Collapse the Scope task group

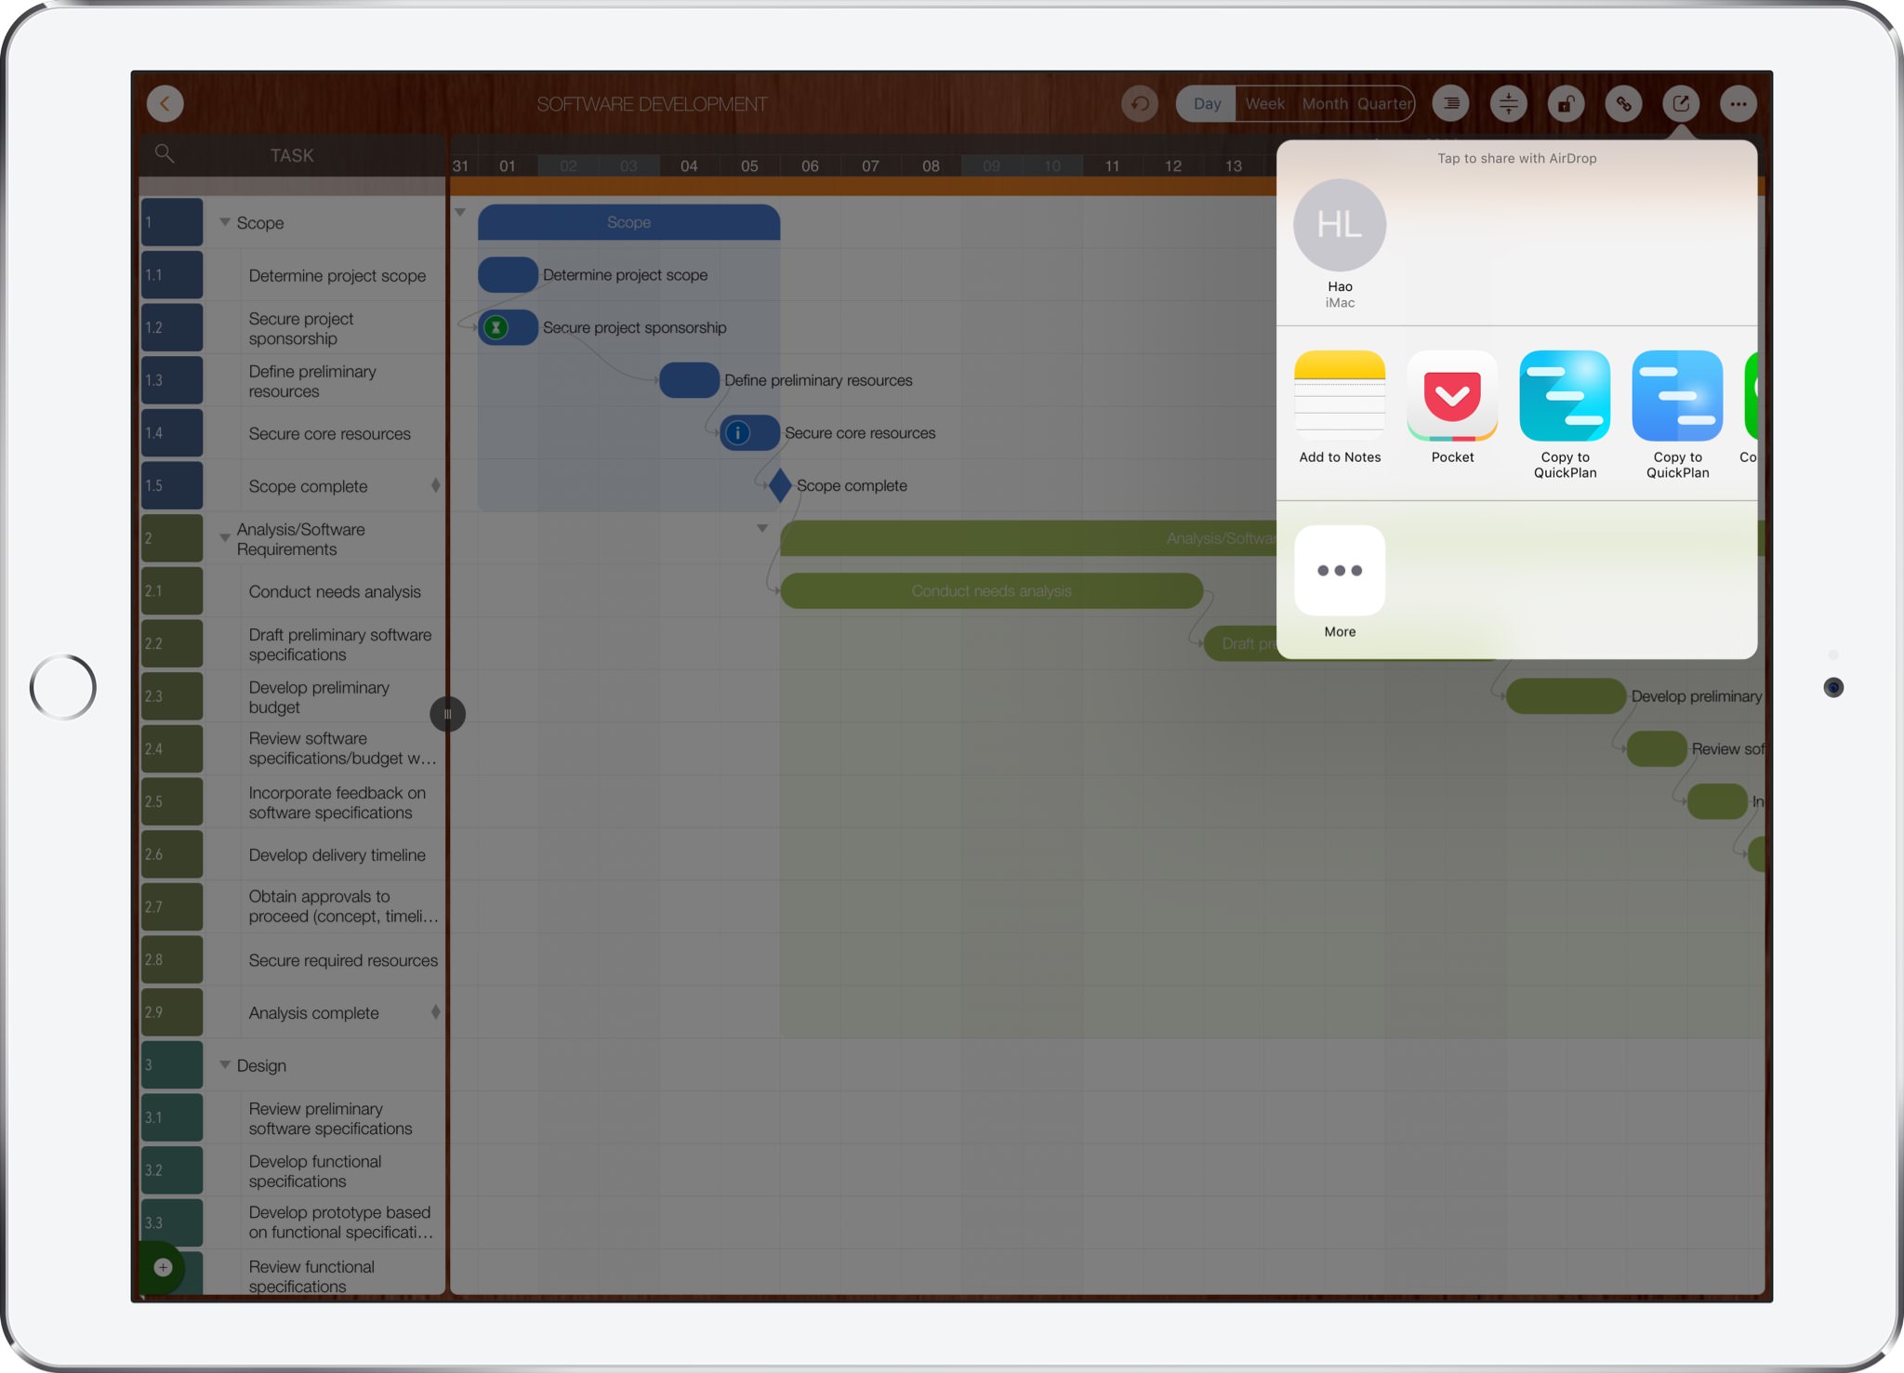[224, 222]
